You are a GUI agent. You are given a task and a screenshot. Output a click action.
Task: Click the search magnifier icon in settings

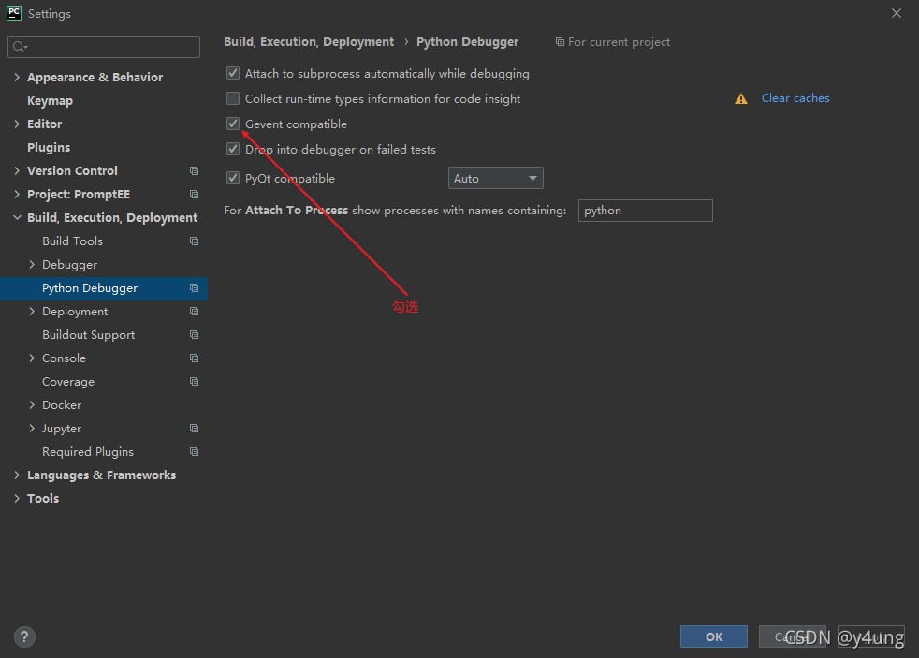(x=20, y=47)
